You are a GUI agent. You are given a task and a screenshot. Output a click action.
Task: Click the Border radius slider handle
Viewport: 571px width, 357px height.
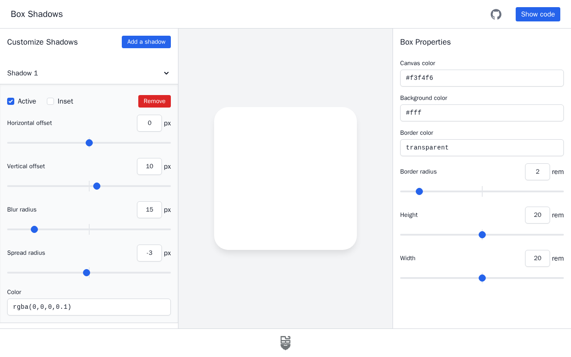pyautogui.click(x=419, y=191)
